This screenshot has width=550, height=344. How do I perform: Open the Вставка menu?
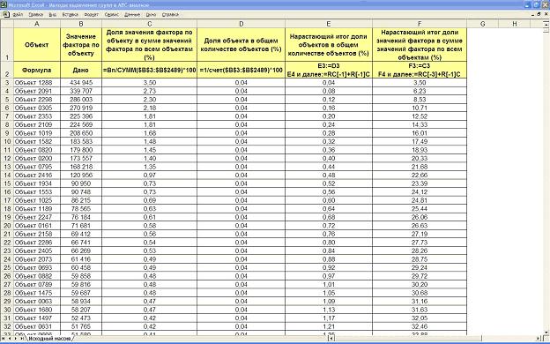(71, 15)
